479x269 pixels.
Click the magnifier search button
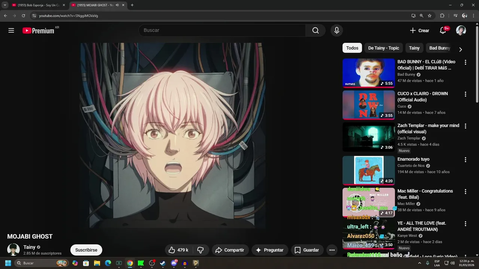pyautogui.click(x=315, y=31)
